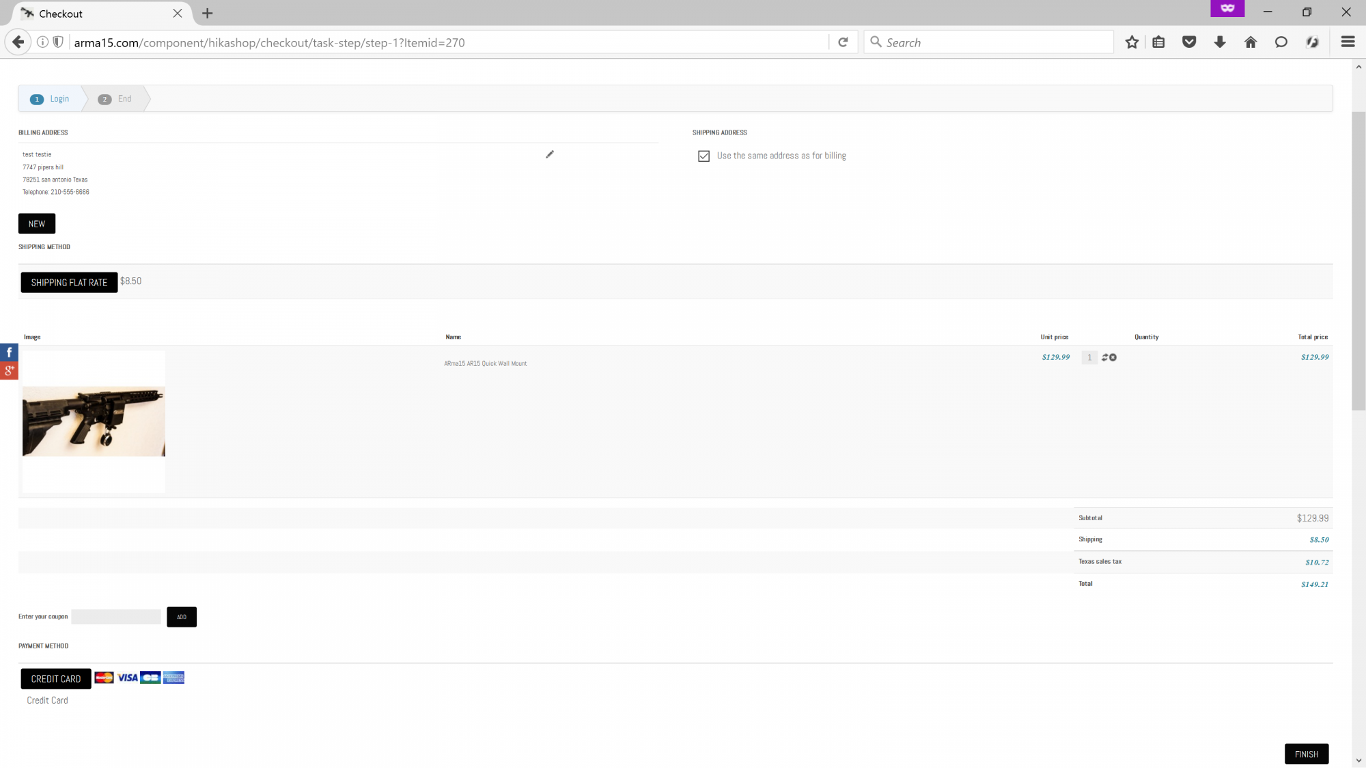The image size is (1366, 768).
Task: Click the edit billing address pencil icon
Action: click(x=550, y=154)
